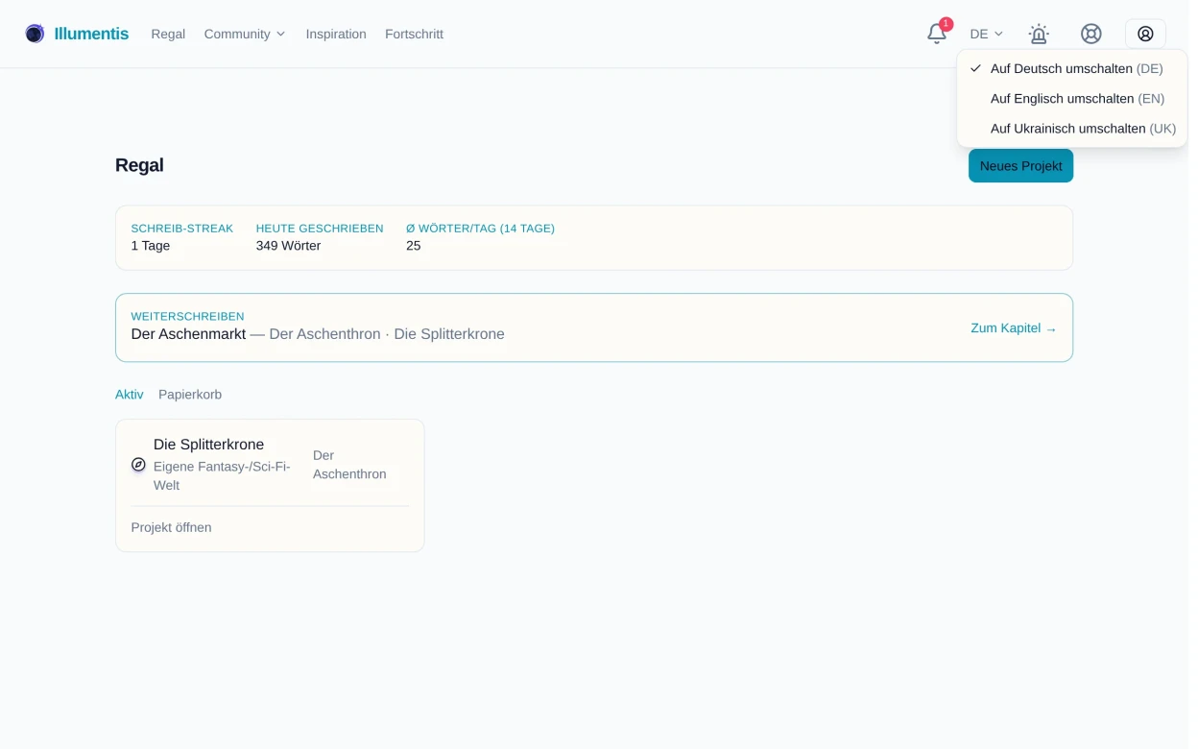Select Auf Ukrainisch umschalten
The image size is (1198, 749).
[1072, 128]
